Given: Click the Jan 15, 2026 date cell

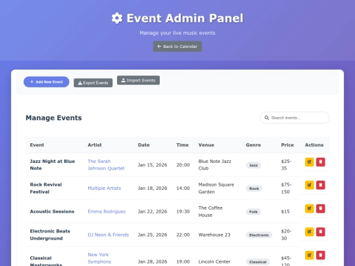Looking at the screenshot, I should [x=153, y=165].
